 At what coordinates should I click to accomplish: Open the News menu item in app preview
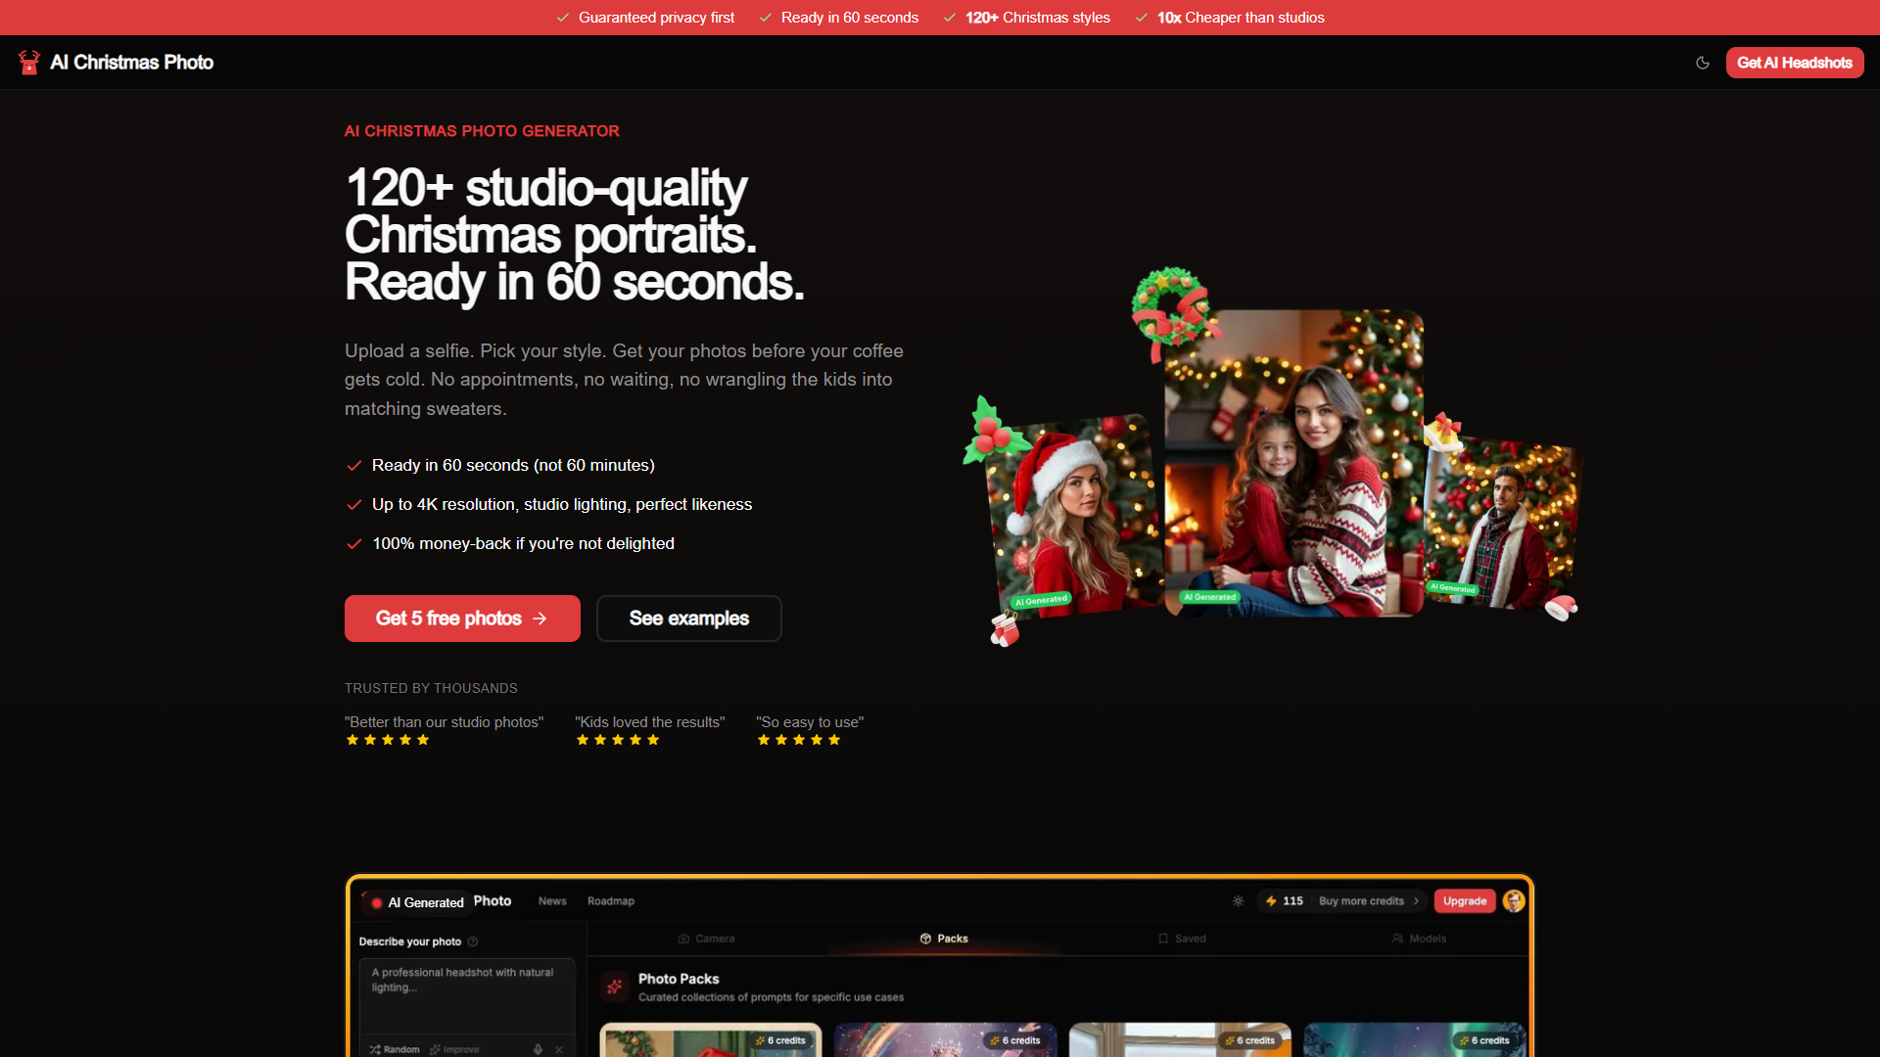(552, 901)
